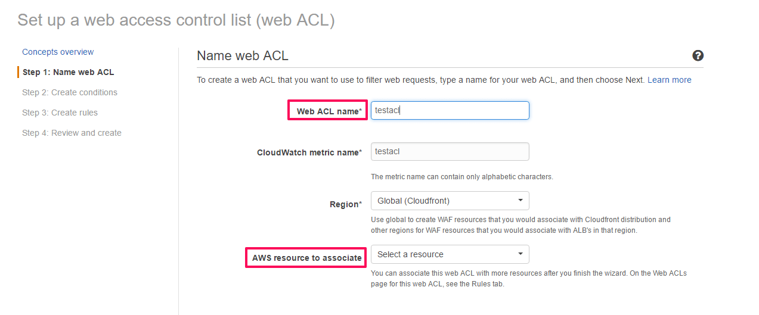Focus the CloudWatch metric name field
The width and height of the screenshot is (759, 315).
450,151
